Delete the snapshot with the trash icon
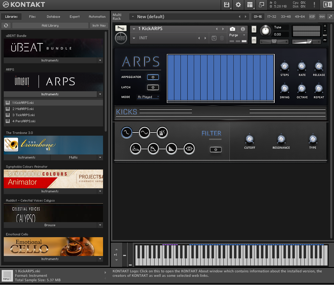334x285 pixels. tap(222, 38)
